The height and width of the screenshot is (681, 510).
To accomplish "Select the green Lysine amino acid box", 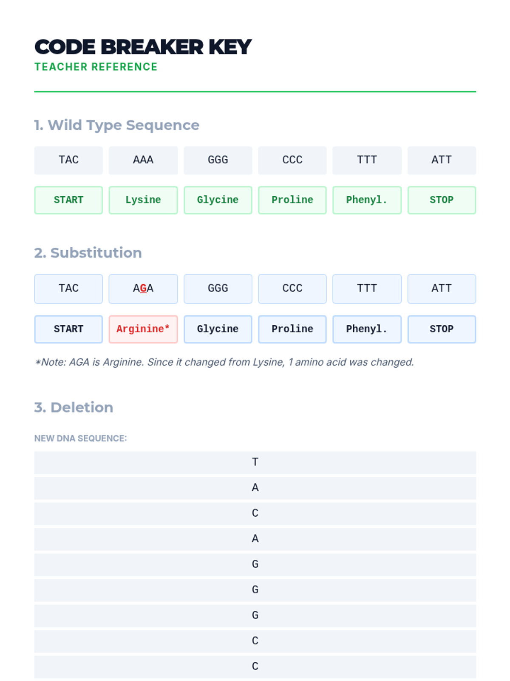I will 143,200.
